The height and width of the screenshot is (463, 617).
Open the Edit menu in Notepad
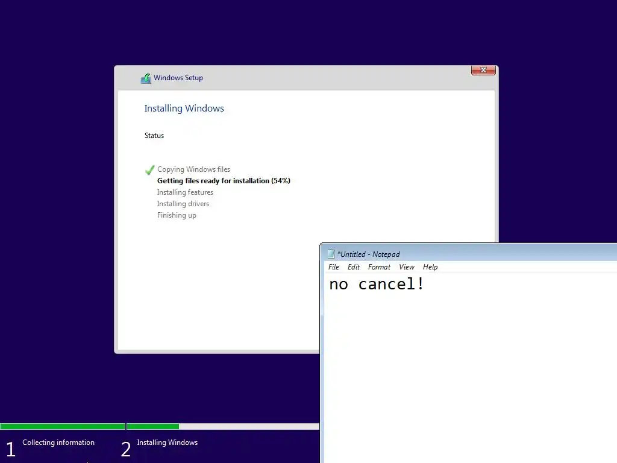353,267
